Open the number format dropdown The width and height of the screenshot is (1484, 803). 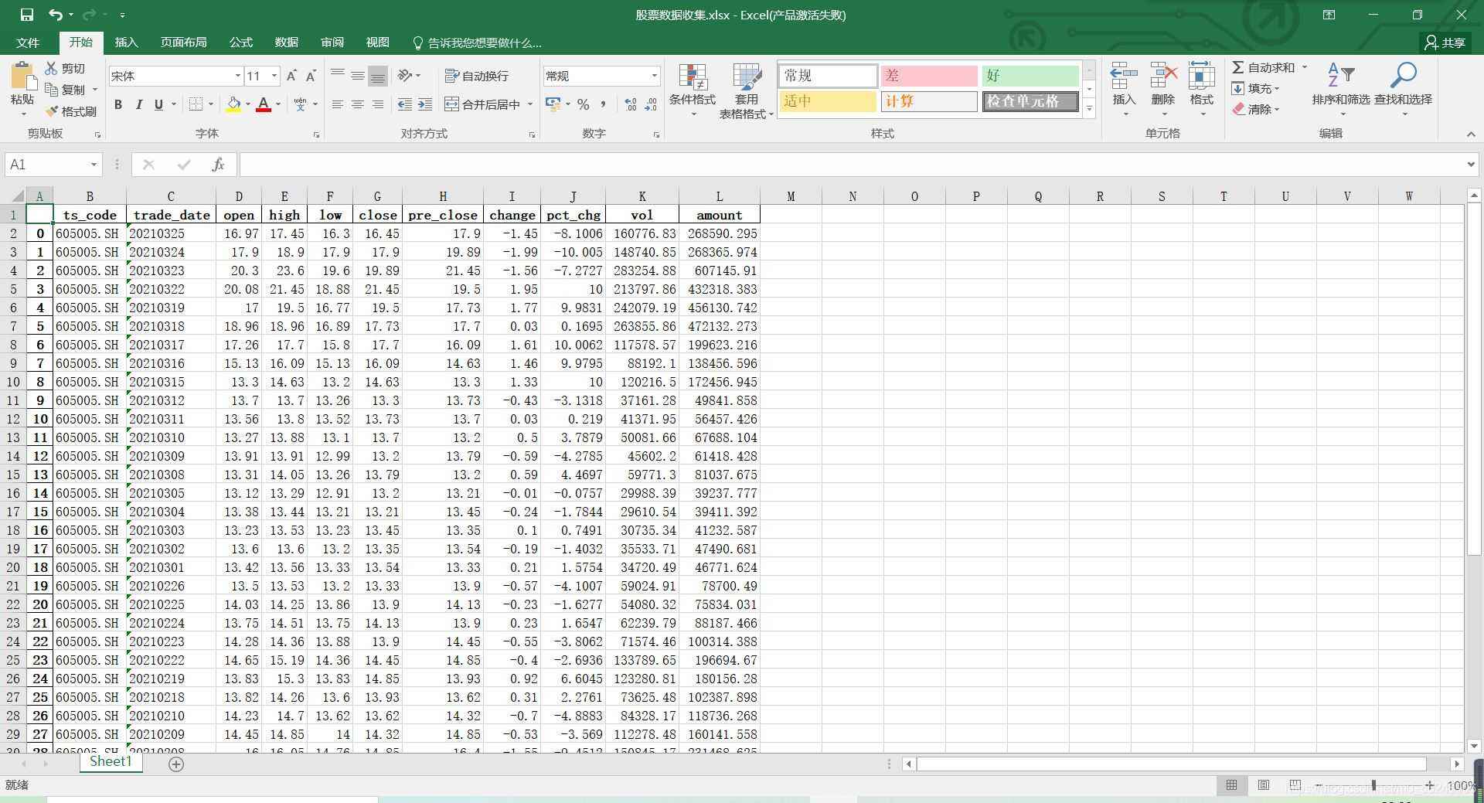pos(654,76)
